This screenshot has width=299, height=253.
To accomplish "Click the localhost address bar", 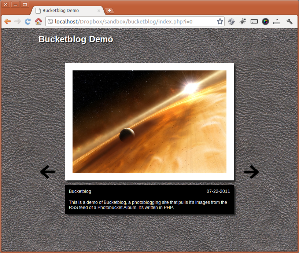I will pos(135,22).
